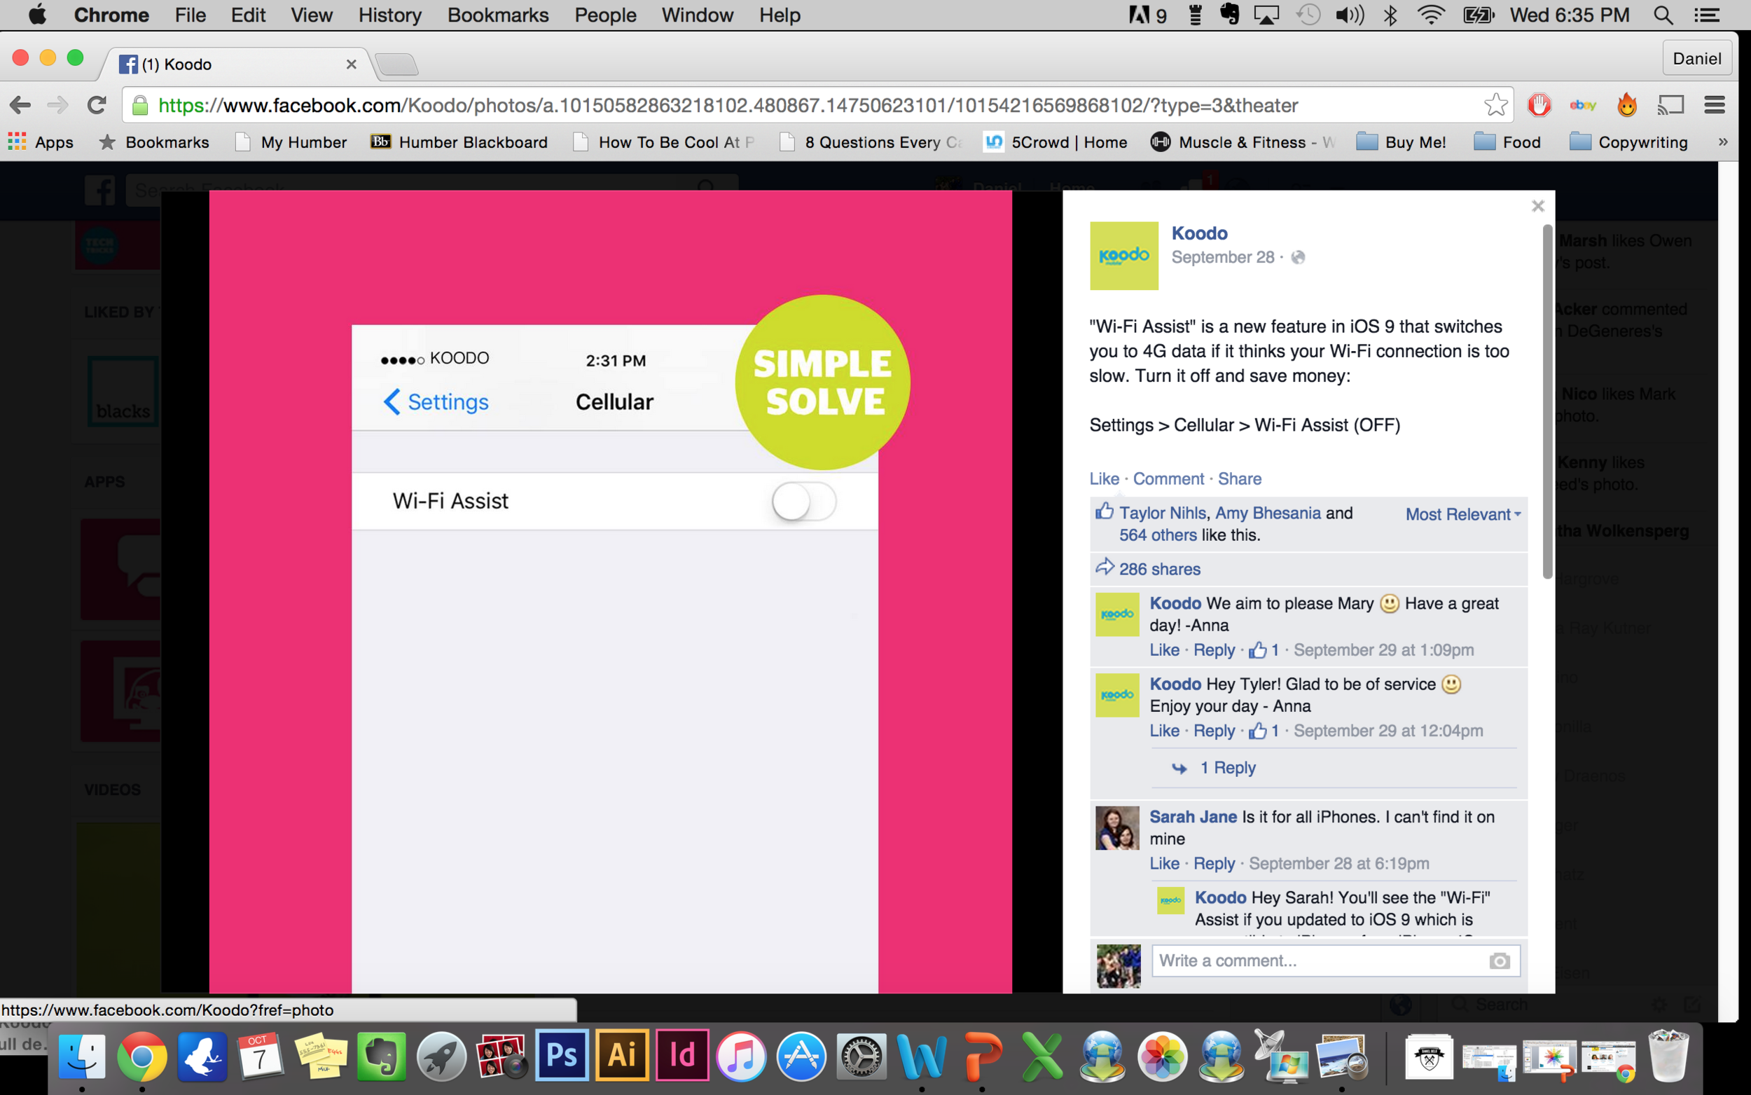The height and width of the screenshot is (1095, 1751).
Task: Click the AdBlock stop-hand extension icon
Action: (1539, 105)
